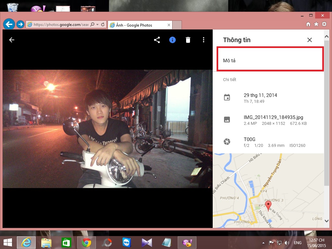Expand address bar search dropdown arrow
Viewport: 332px width, 249px height.
(x=98, y=25)
